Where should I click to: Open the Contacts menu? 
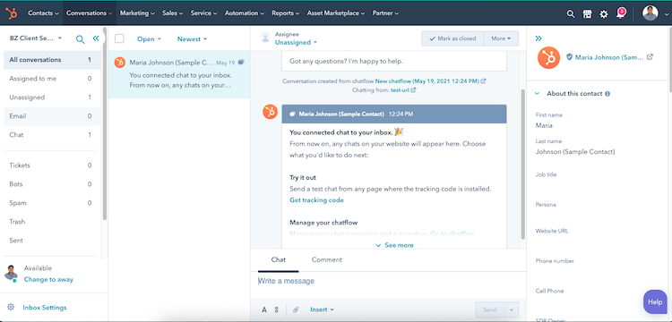(43, 13)
